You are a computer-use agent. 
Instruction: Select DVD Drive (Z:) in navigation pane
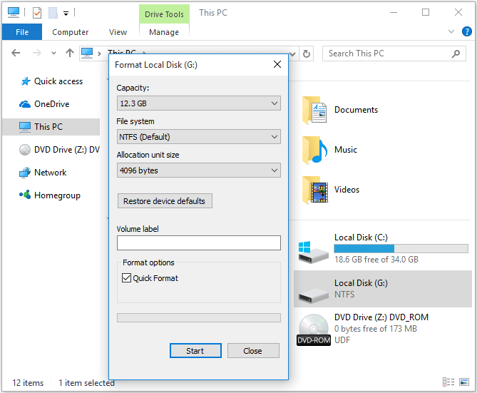pos(67,150)
